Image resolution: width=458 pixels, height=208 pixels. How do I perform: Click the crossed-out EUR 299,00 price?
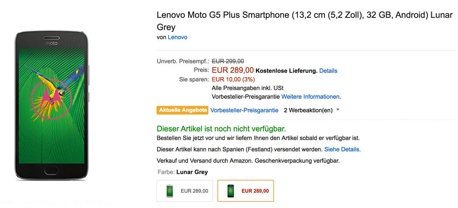tap(228, 61)
